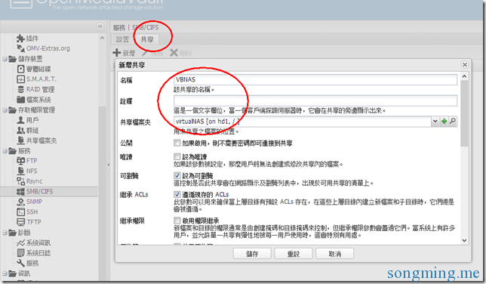Click the 新增 plus toolbar icon

pos(116,53)
